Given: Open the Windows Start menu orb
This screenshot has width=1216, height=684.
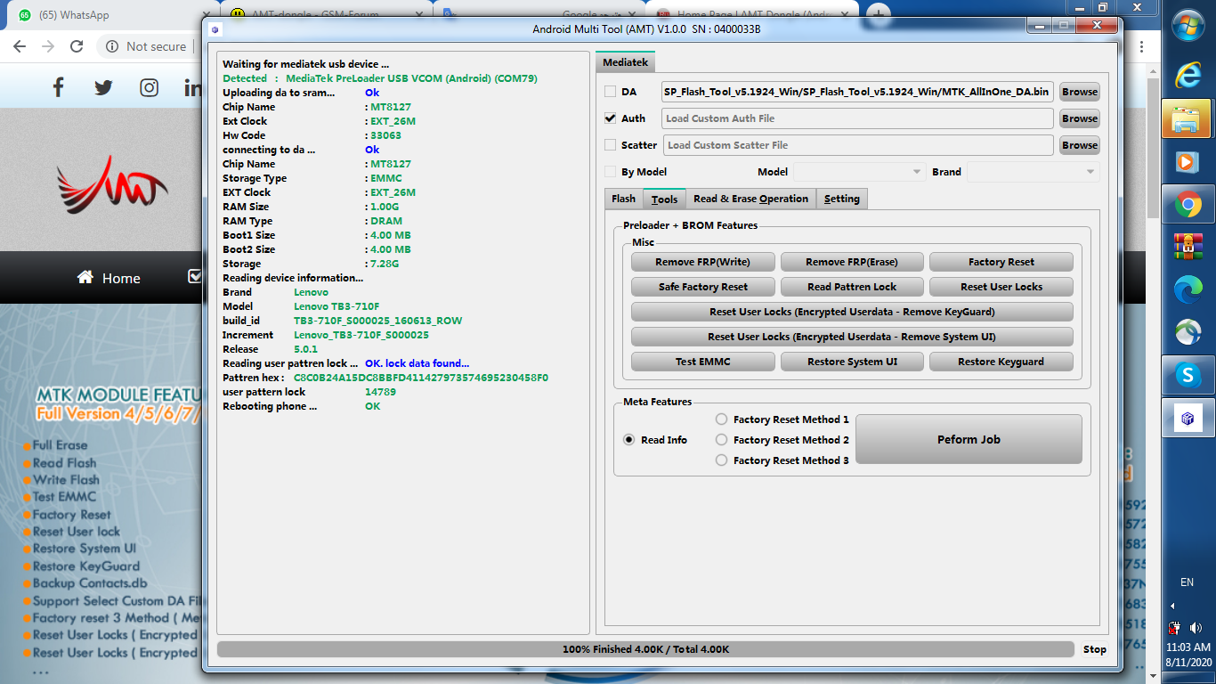Looking at the screenshot, I should (1188, 24).
